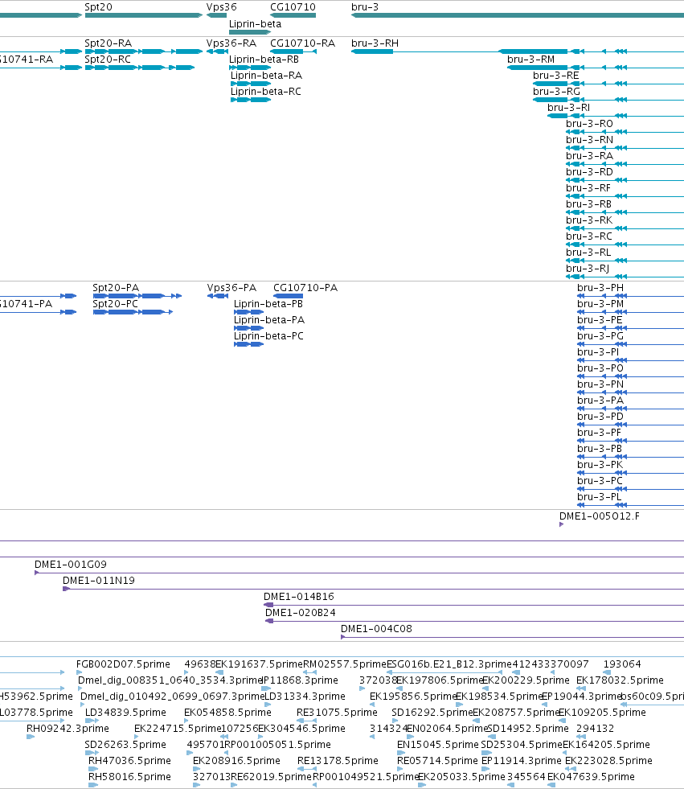Select protein Spt20-PC
The width and height of the screenshot is (684, 789).
point(115,304)
